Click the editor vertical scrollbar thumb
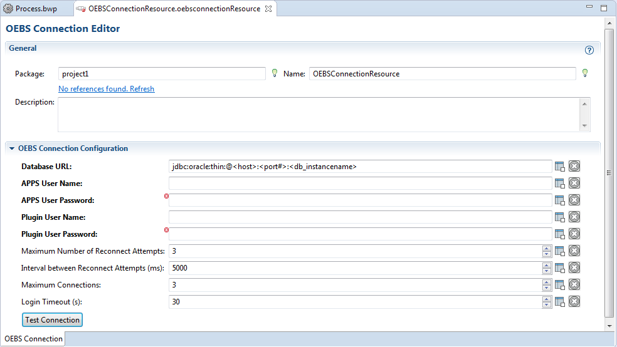 tap(609, 172)
